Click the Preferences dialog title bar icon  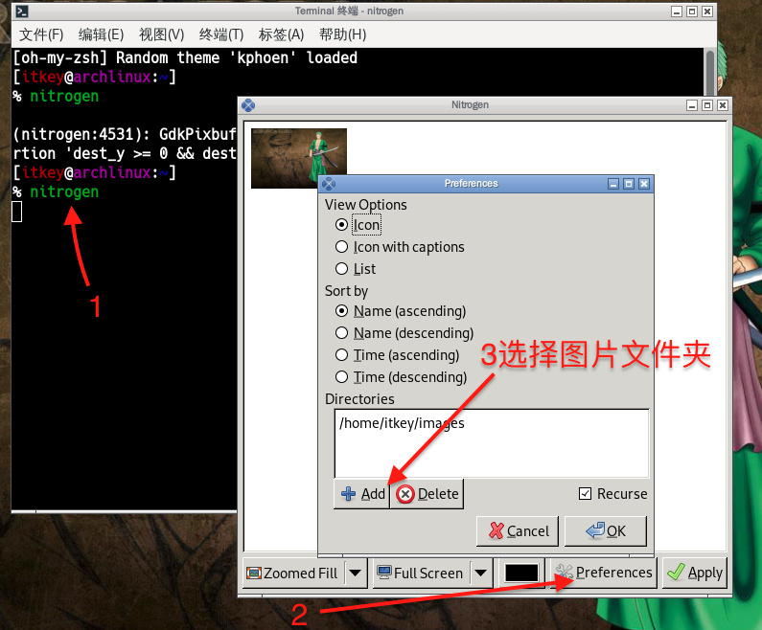coord(329,184)
